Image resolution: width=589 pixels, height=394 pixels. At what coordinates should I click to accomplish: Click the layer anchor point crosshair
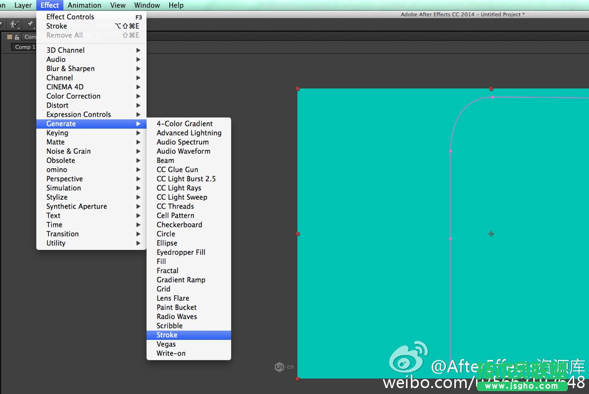point(491,234)
